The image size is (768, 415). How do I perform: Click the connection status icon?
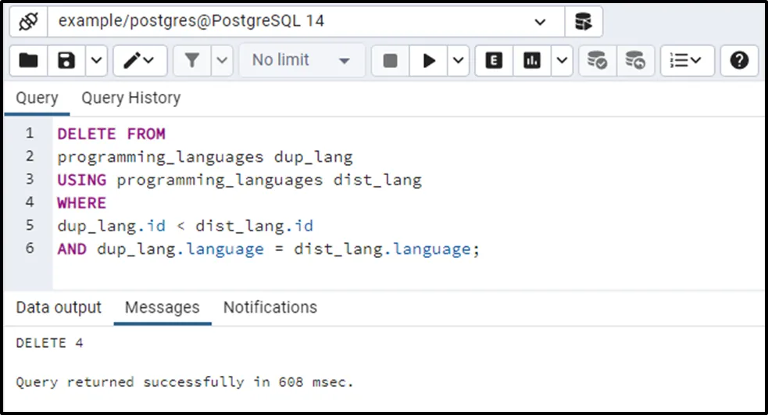(x=28, y=21)
